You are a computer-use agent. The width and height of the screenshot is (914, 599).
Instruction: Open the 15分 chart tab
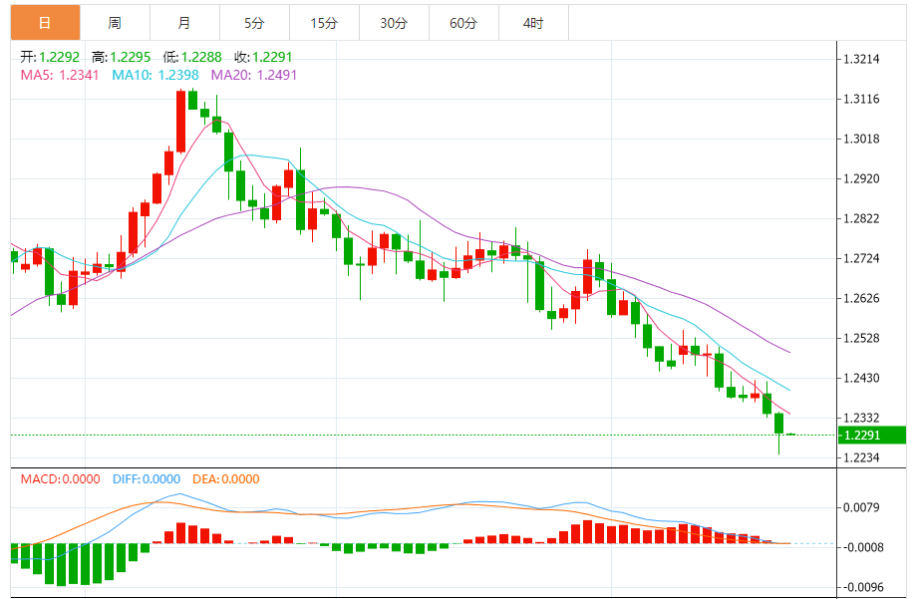(x=324, y=23)
